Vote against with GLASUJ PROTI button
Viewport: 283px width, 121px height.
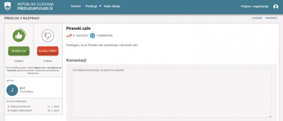tap(48, 51)
